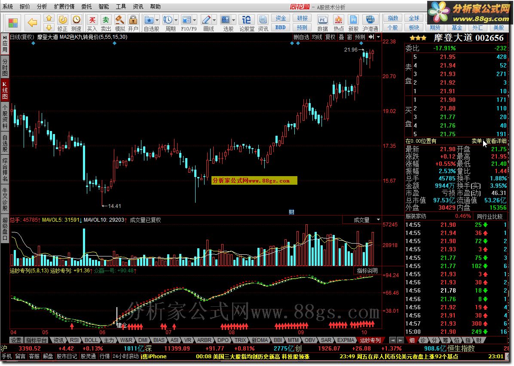Image resolution: width=514 pixels, height=366 pixels.
Task: Switch to the RSI indicator tab
Action: pos(74,340)
